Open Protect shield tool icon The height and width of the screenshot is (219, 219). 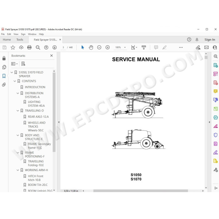216,135
